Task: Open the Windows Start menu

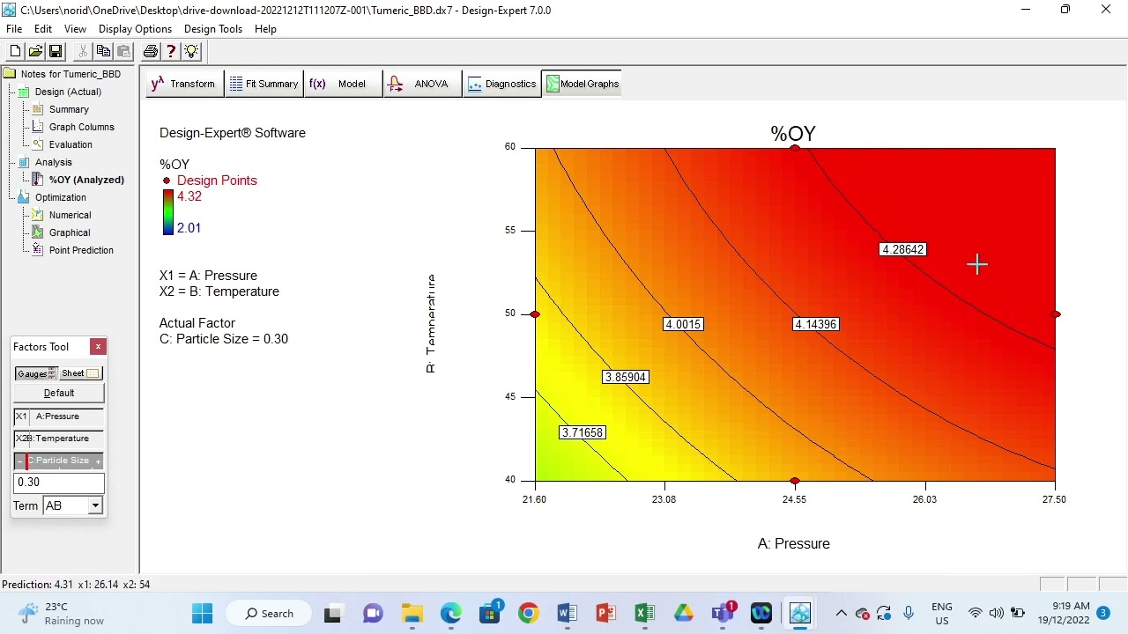Action: pos(202,613)
